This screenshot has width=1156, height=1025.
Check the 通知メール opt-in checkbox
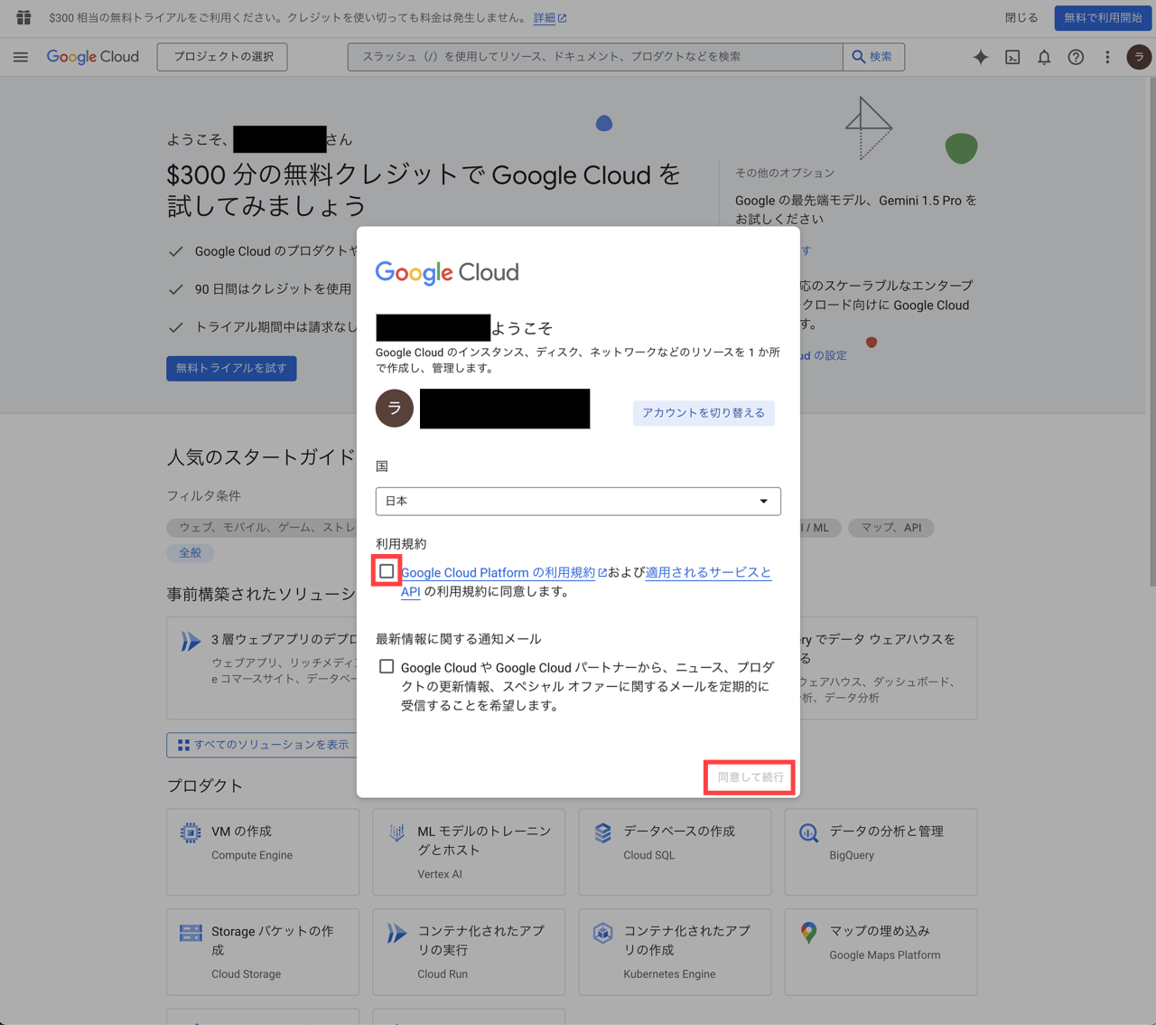point(387,666)
